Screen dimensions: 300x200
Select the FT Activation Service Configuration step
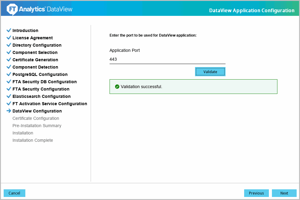(50, 104)
